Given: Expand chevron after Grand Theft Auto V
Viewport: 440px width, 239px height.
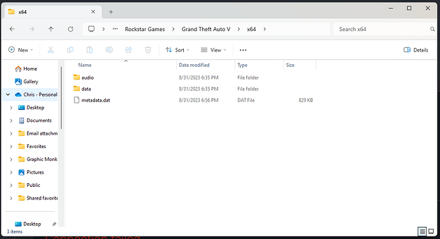Looking at the screenshot, I should (238, 29).
